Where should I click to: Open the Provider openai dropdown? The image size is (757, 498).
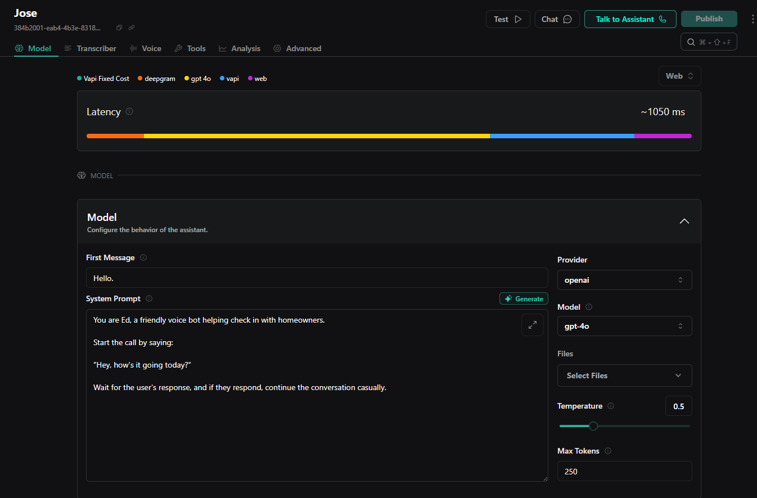click(624, 280)
